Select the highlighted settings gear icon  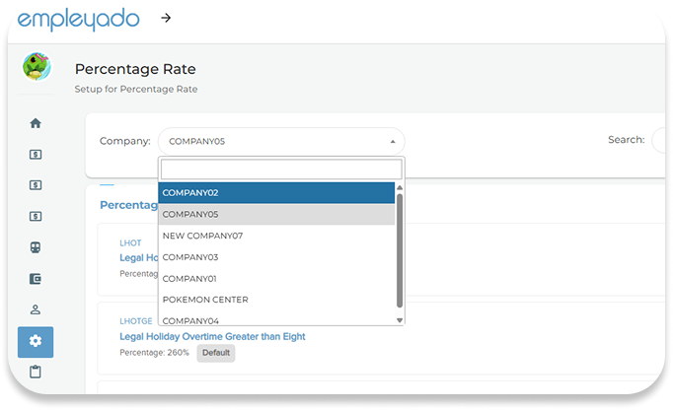point(36,341)
